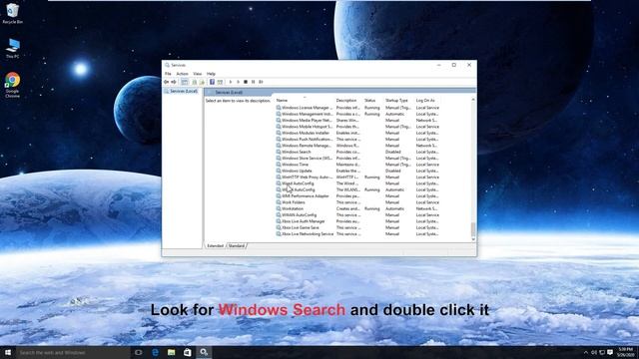Click the services list scrollbar thumb

[x=473, y=229]
